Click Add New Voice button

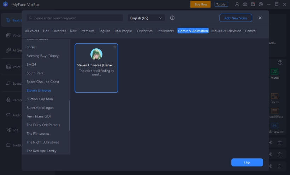tap(236, 18)
